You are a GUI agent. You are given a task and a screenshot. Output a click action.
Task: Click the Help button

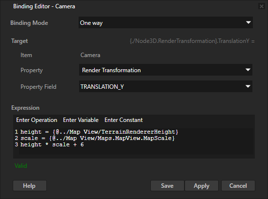click(x=30, y=185)
